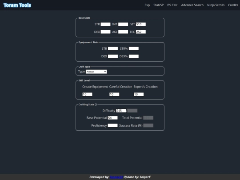The height and width of the screenshot is (180, 240).
Task: Click the Crafting Stats legend text
Action: pyautogui.click(x=86, y=104)
